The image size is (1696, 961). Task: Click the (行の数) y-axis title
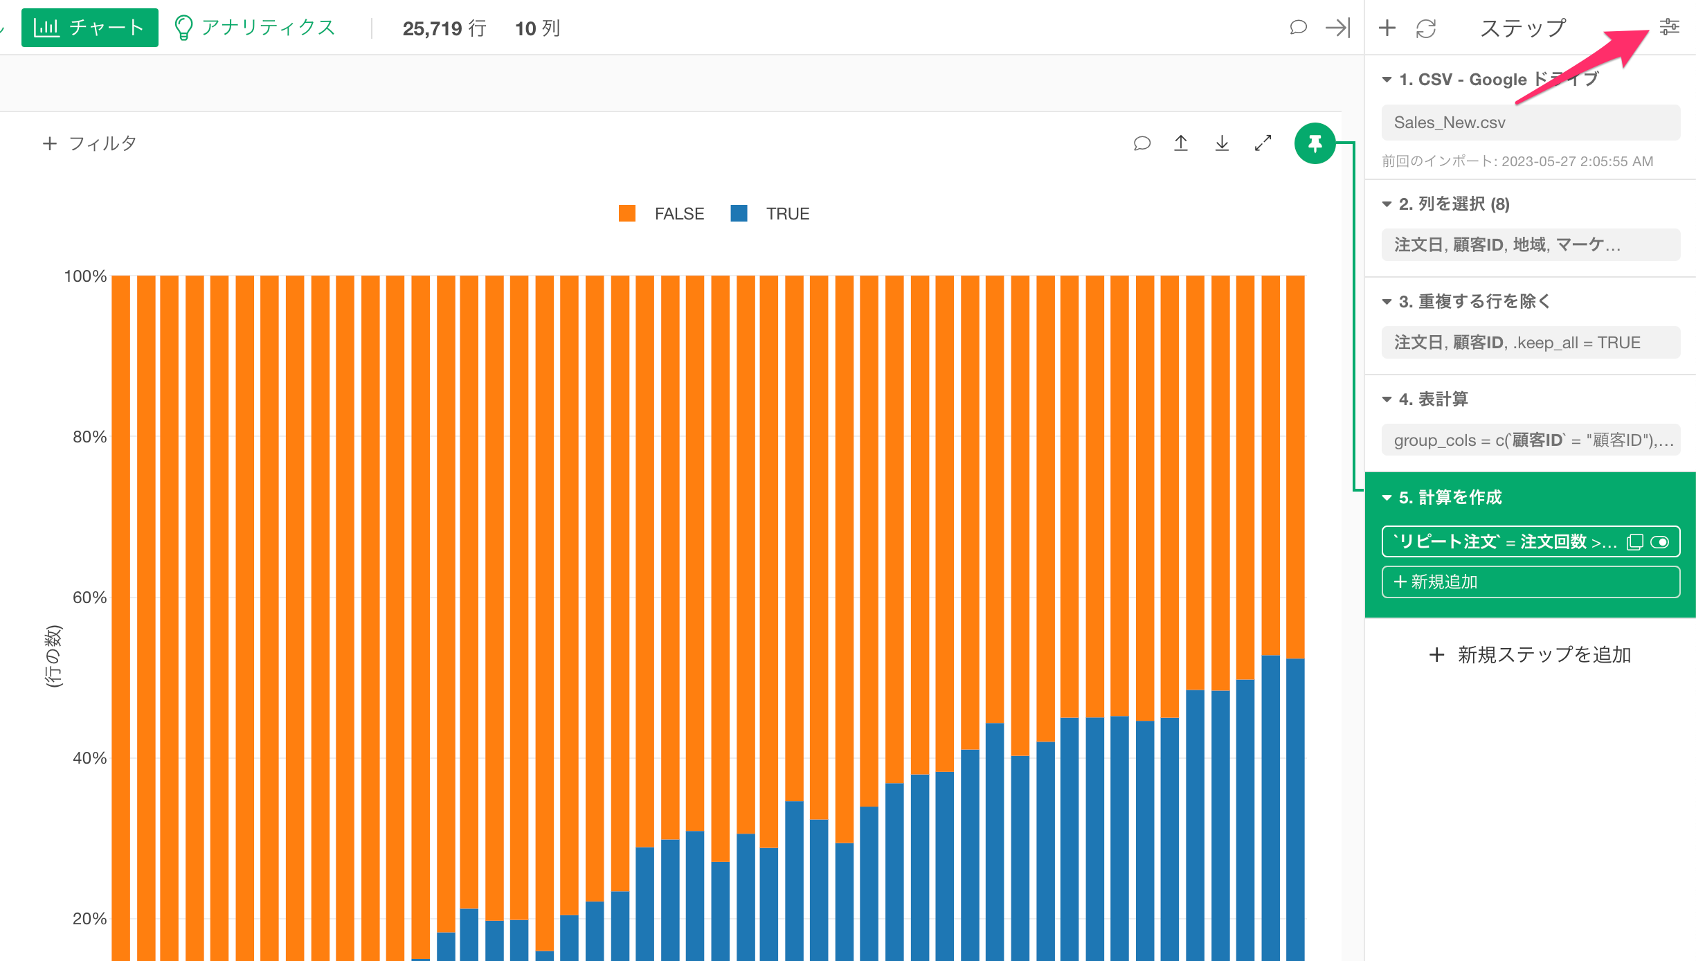tap(53, 656)
